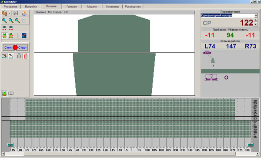Click the Старт button
This screenshot has height=158, width=261.
23,47
